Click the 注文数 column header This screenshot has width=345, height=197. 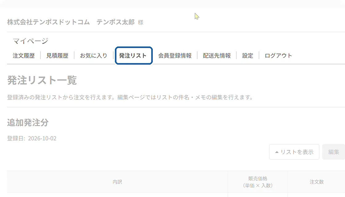pos(316,182)
